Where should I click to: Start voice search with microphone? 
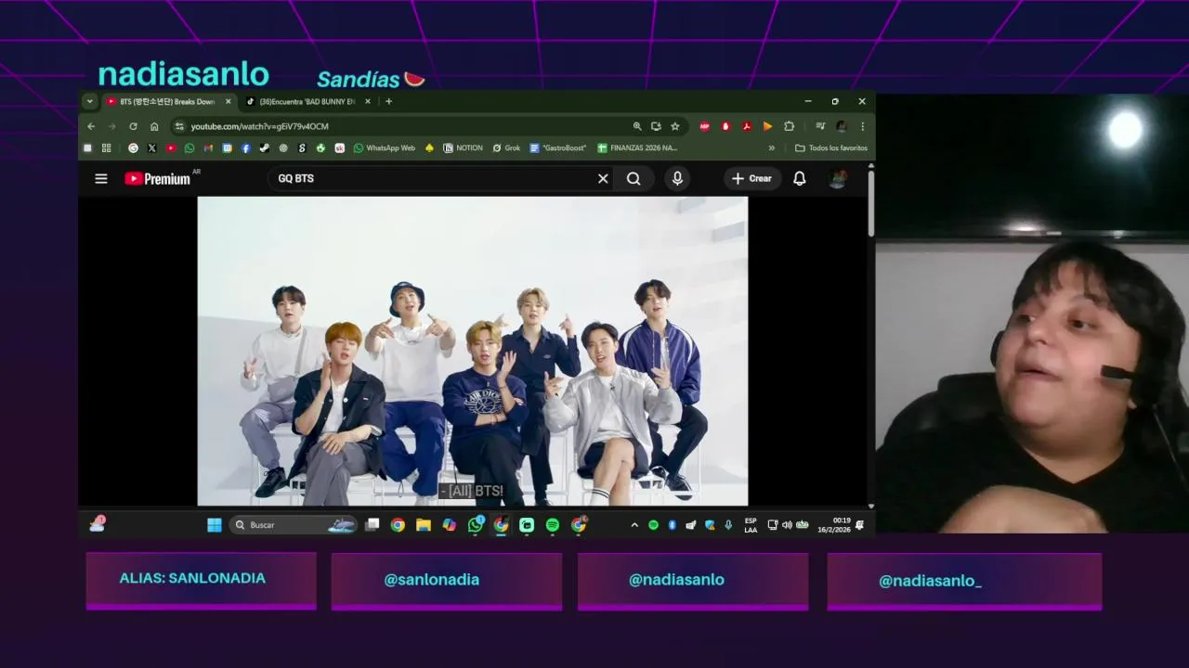point(677,178)
